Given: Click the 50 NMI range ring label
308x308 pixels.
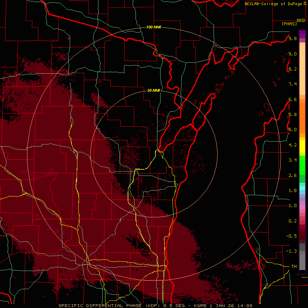Looking at the screenshot, I should [154, 90].
